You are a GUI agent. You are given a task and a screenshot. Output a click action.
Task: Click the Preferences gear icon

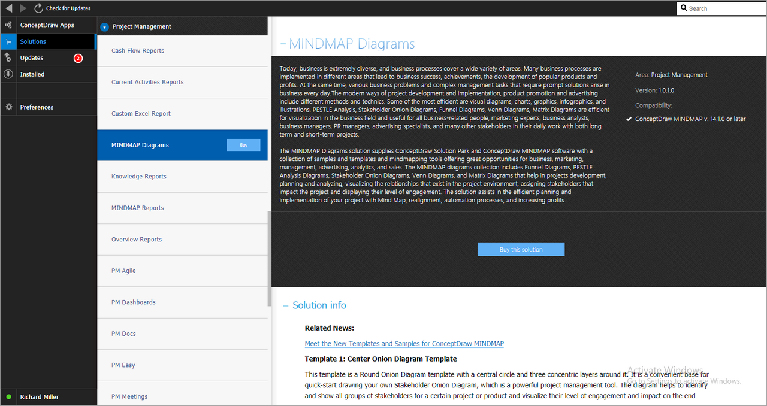click(8, 107)
